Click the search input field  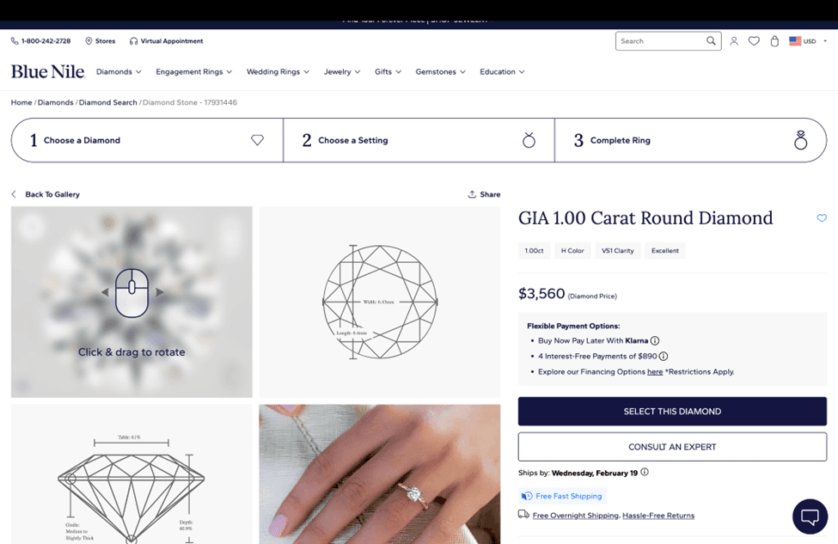pyautogui.click(x=661, y=41)
